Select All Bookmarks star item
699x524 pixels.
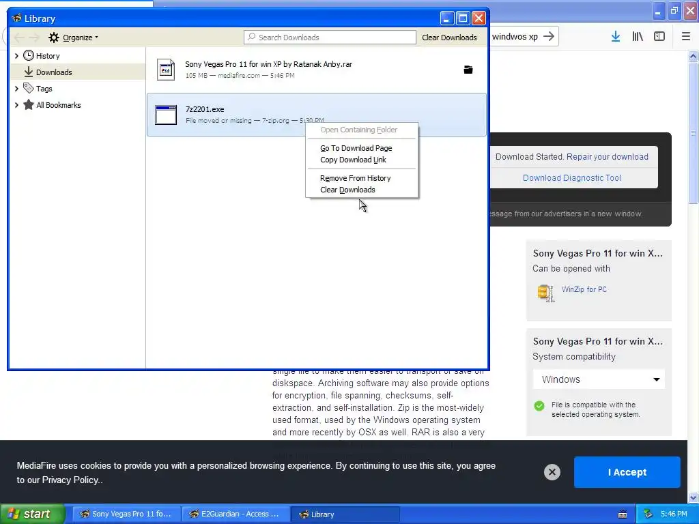click(x=59, y=105)
